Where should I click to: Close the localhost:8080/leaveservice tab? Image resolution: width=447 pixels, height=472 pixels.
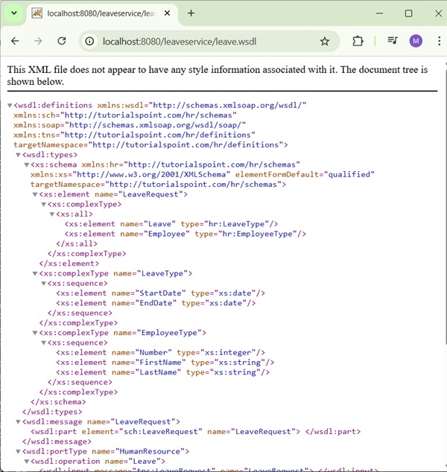(x=167, y=13)
